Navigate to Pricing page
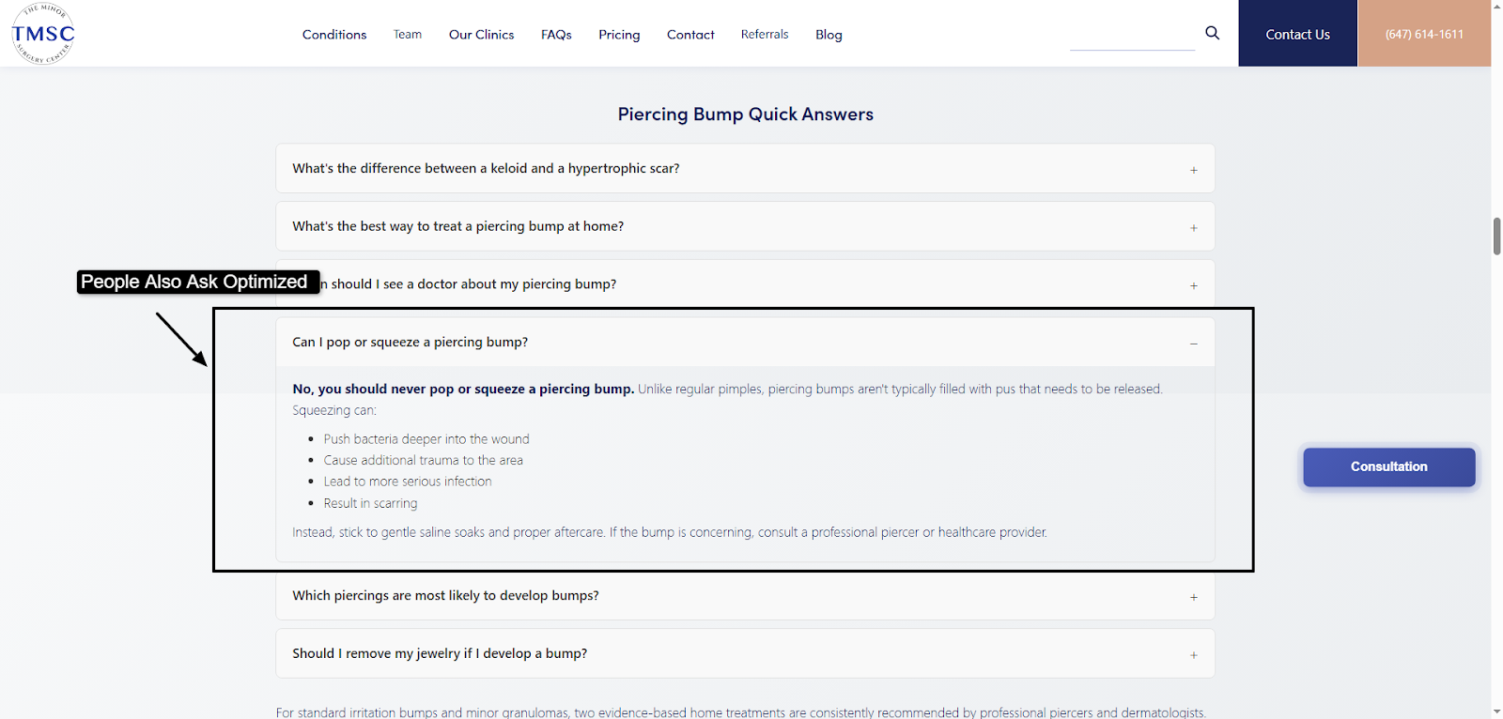 tap(619, 35)
